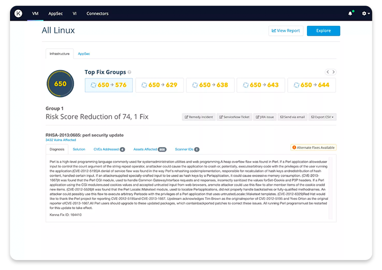Click the Risk Score Reduction of 74 heading
The height and width of the screenshot is (270, 382).
[x=97, y=117]
